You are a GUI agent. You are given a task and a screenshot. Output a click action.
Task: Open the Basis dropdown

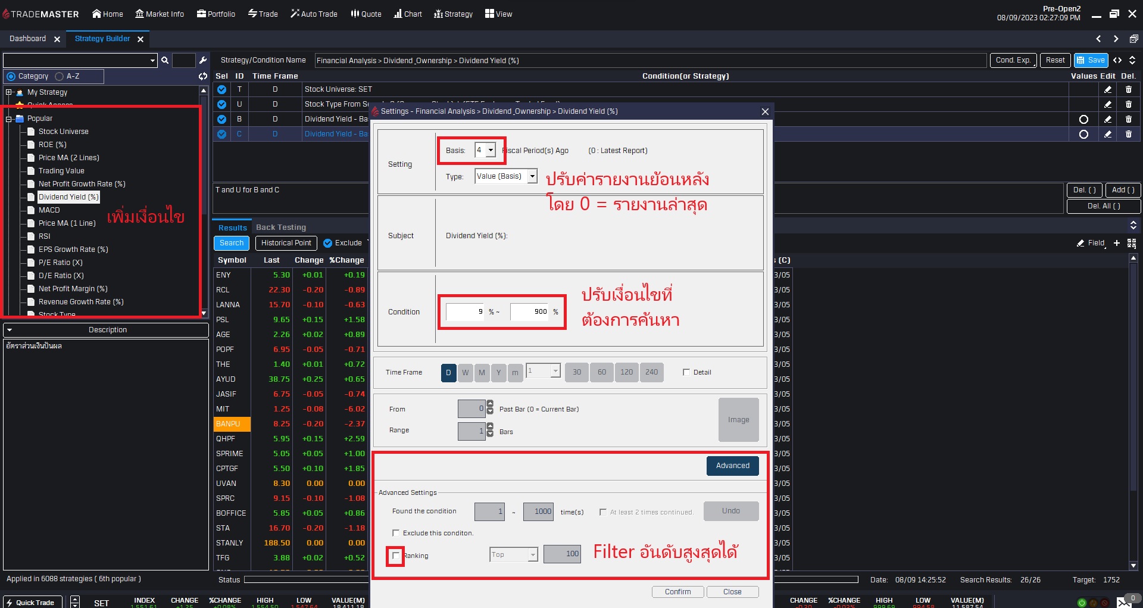tap(491, 150)
